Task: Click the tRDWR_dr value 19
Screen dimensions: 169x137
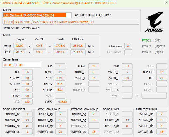Action: coord(127,120)
